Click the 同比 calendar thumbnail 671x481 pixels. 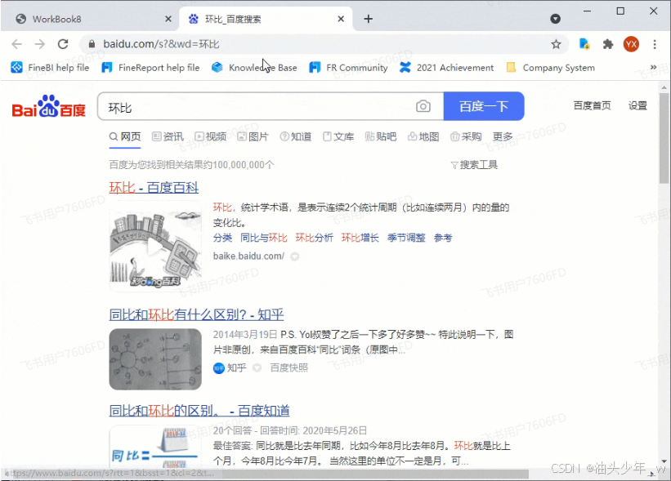(155, 447)
